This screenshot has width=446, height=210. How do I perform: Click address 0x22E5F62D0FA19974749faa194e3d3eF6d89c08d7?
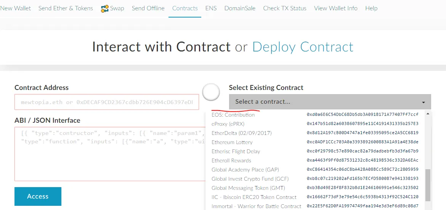(363, 206)
